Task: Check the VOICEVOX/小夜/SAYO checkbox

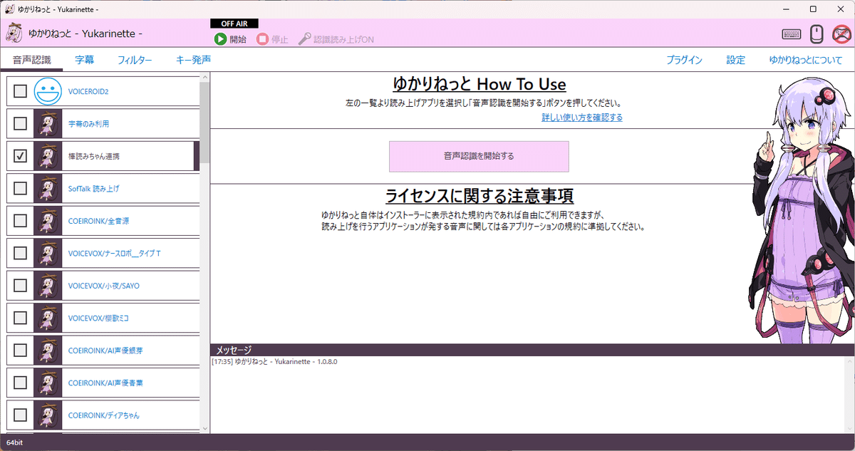Action: coord(21,285)
